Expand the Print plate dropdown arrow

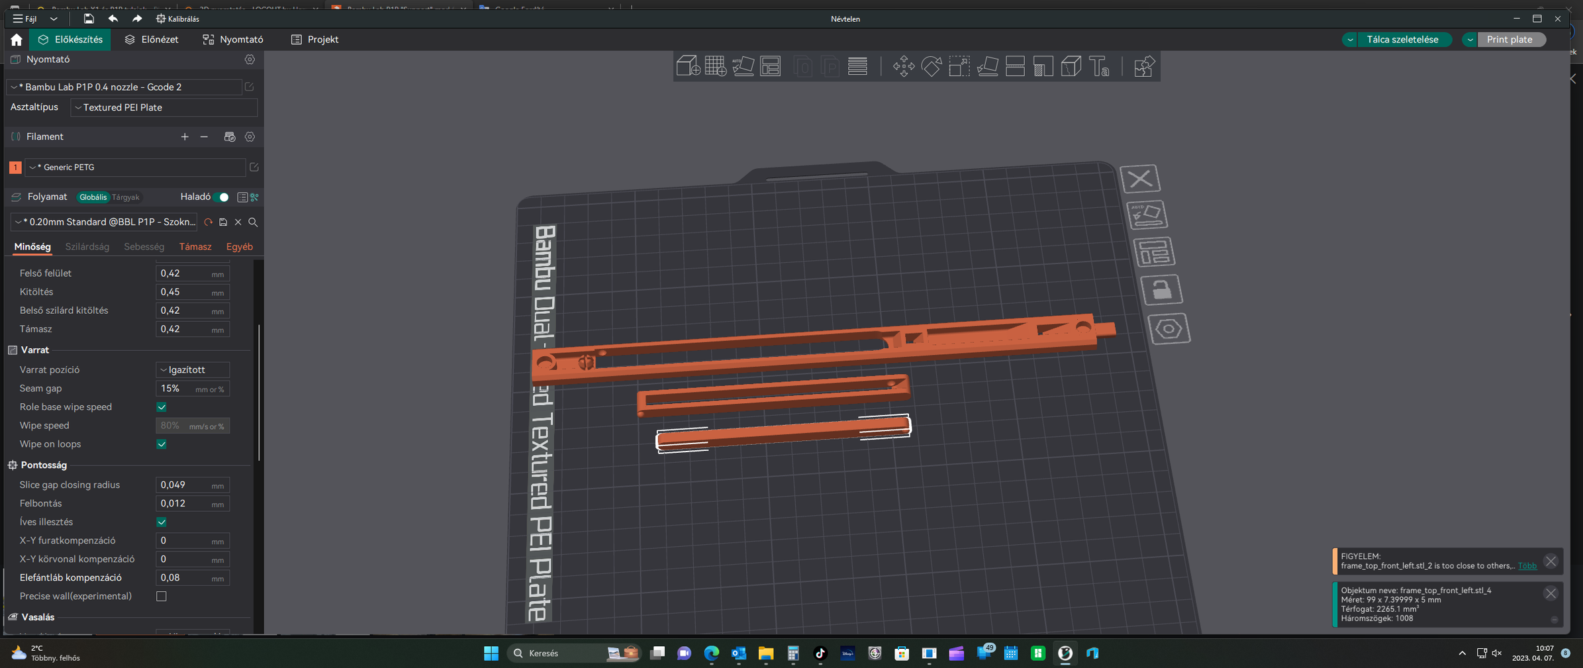(1470, 40)
